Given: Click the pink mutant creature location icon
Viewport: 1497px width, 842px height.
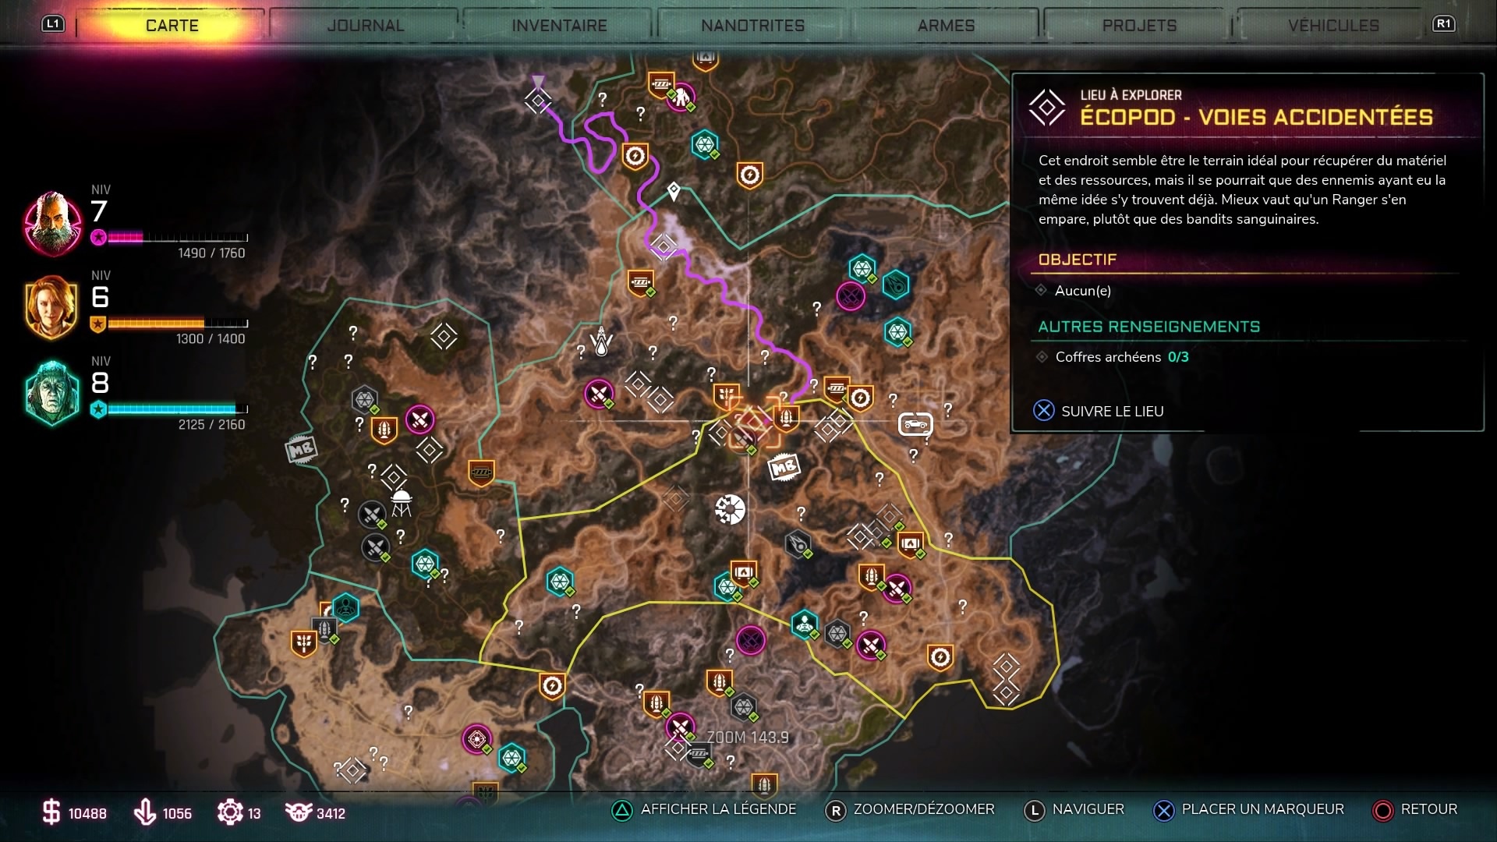Looking at the screenshot, I should [681, 97].
